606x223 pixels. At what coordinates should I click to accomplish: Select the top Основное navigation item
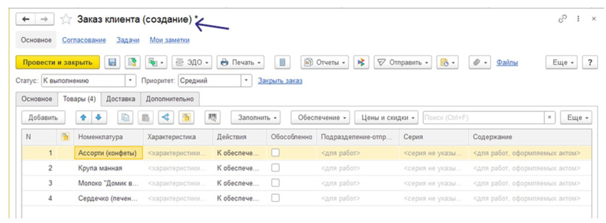click(36, 40)
